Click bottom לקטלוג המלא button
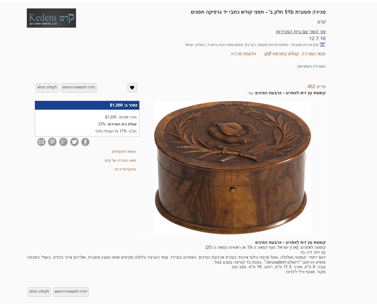This screenshot has width=377, height=304. 39,292
